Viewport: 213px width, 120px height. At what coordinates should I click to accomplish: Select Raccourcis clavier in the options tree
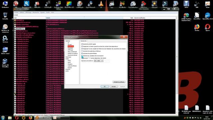pos(73,55)
